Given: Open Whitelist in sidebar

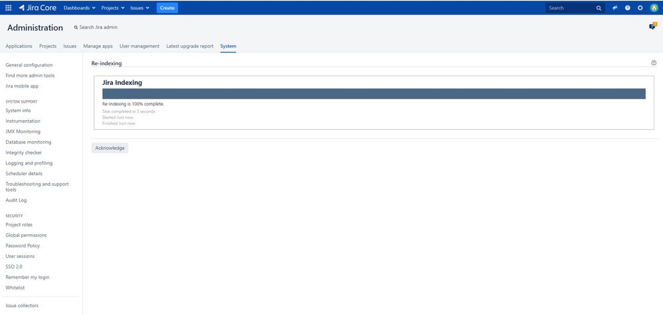Looking at the screenshot, I should pos(15,288).
